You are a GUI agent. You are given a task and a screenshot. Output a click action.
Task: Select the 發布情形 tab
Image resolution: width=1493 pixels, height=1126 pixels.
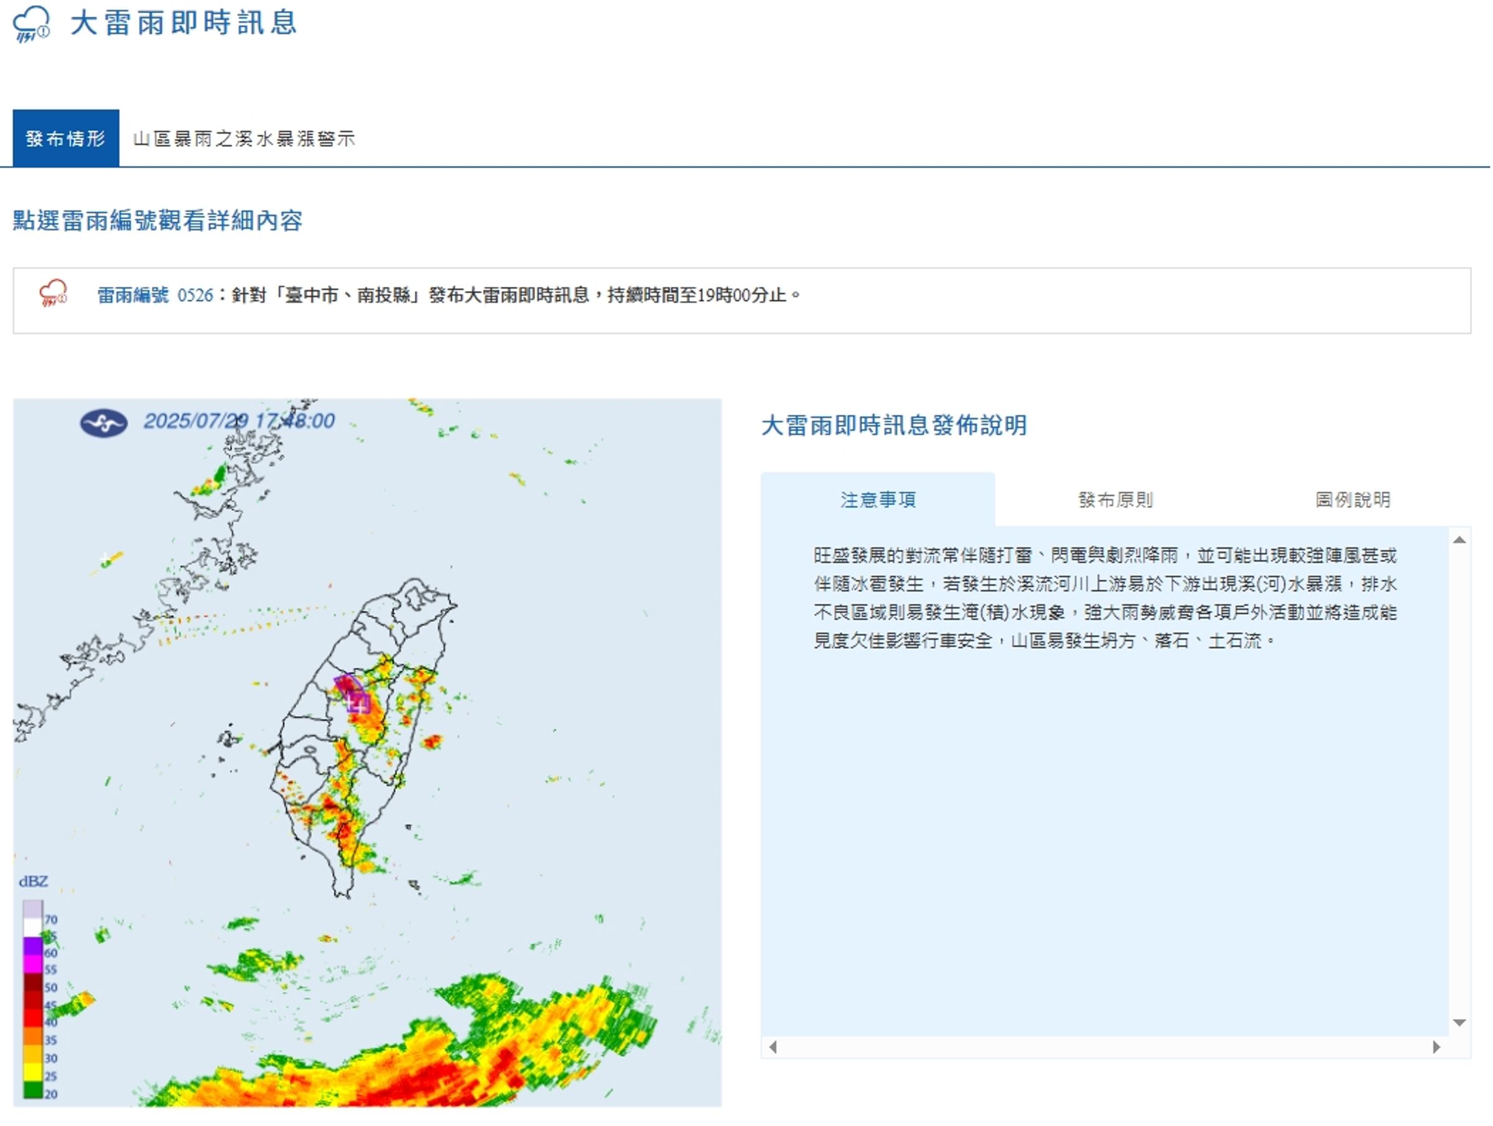click(x=66, y=138)
